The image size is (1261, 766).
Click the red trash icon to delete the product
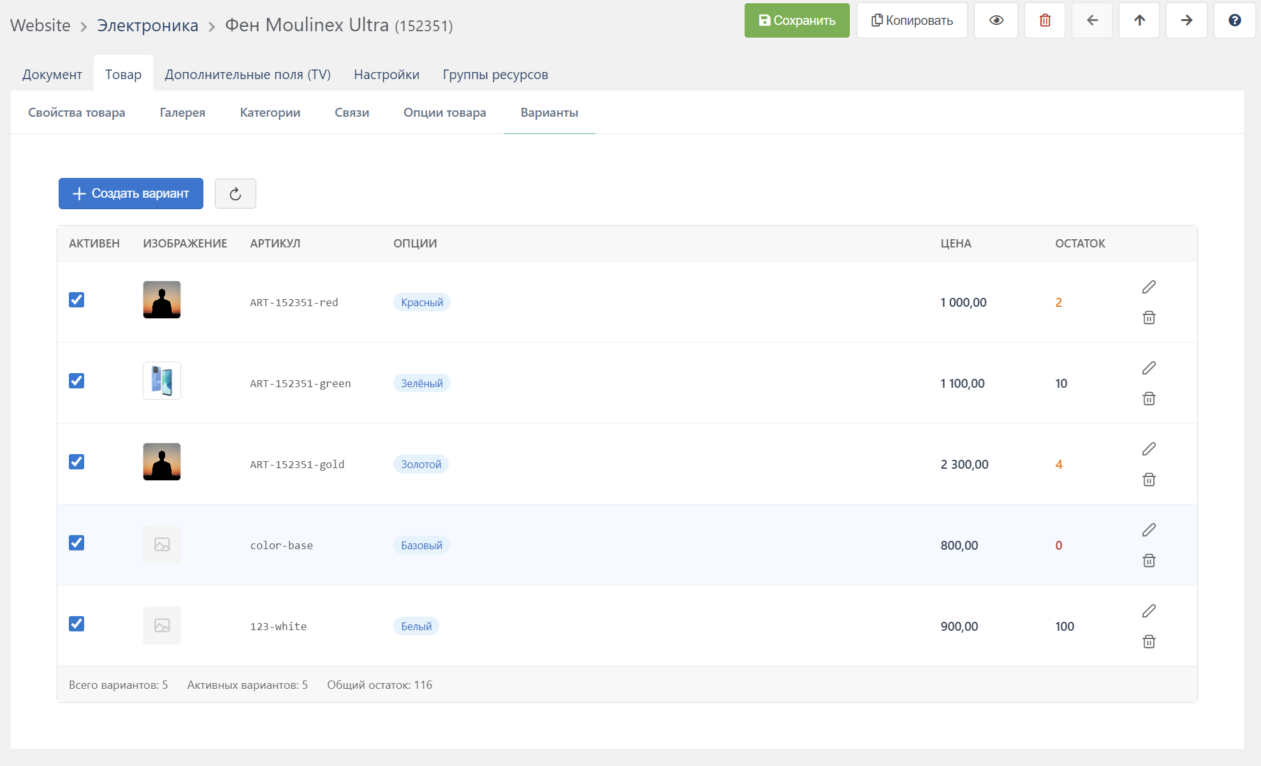click(1045, 20)
